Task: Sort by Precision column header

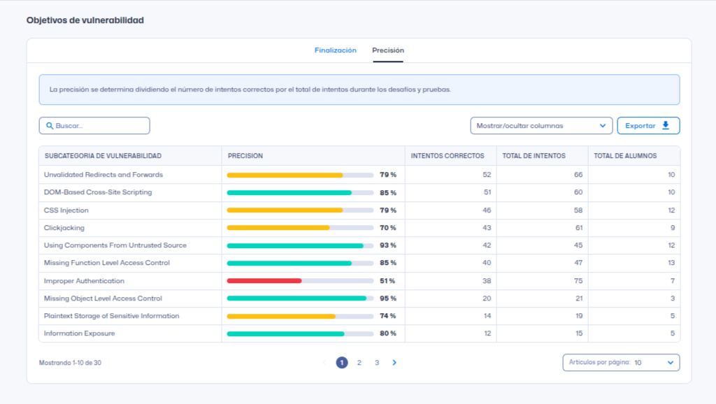Action: pyautogui.click(x=245, y=156)
